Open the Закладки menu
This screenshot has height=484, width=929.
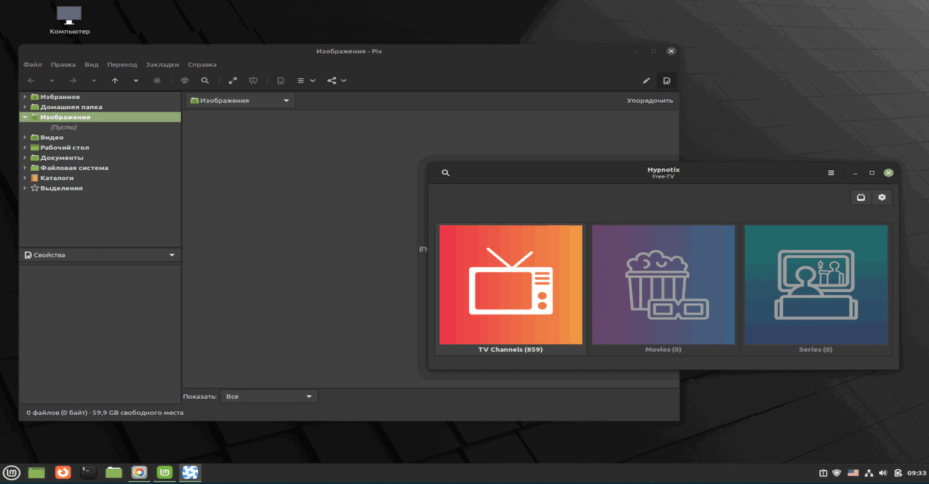click(162, 64)
